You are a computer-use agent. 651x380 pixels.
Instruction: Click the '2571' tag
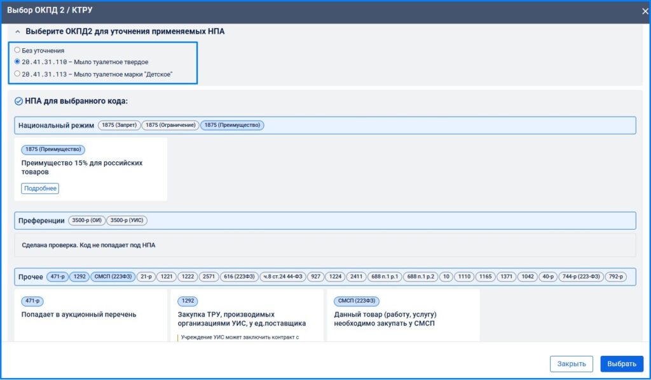pyautogui.click(x=209, y=277)
